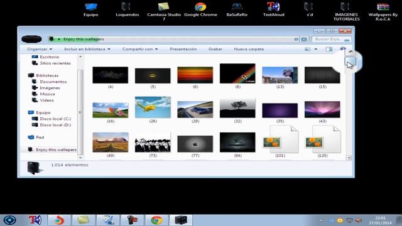The width and height of the screenshot is (402, 226).
Task: Select image file icon (101)
Action: tap(281, 139)
